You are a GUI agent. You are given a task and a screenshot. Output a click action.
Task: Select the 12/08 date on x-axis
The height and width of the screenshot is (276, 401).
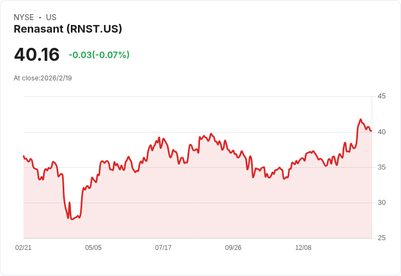click(x=303, y=248)
